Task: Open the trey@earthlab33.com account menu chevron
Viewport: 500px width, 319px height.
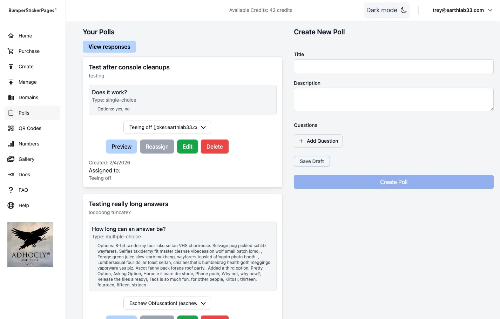Action: (490, 10)
